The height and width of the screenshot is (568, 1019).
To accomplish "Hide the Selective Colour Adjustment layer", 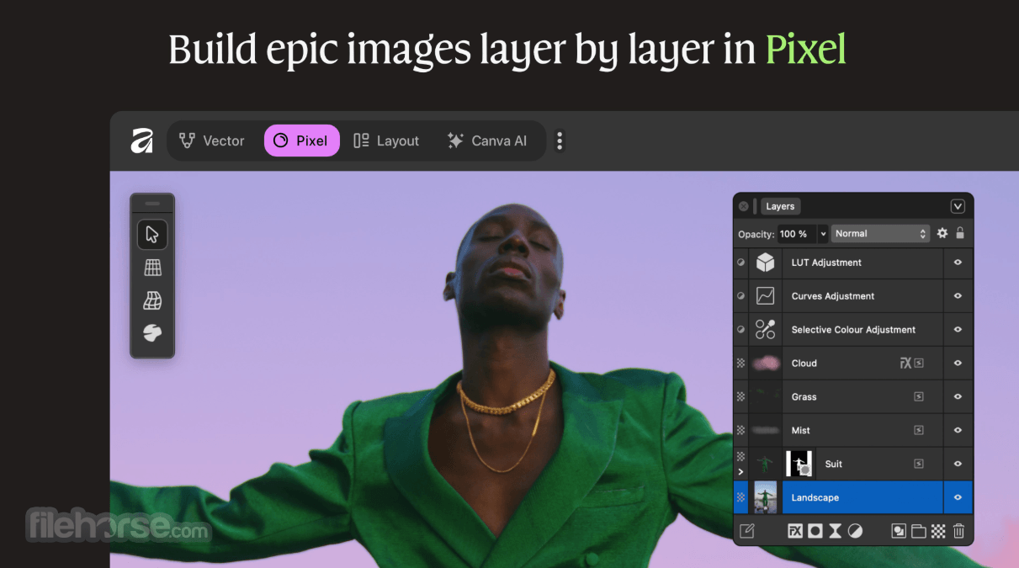I will pos(958,330).
